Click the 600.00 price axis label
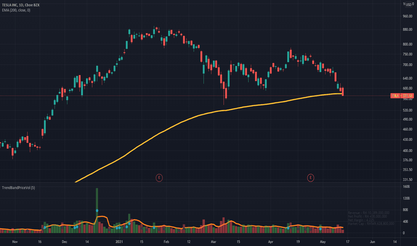This screenshot has width=417, height=246. tap(407, 88)
